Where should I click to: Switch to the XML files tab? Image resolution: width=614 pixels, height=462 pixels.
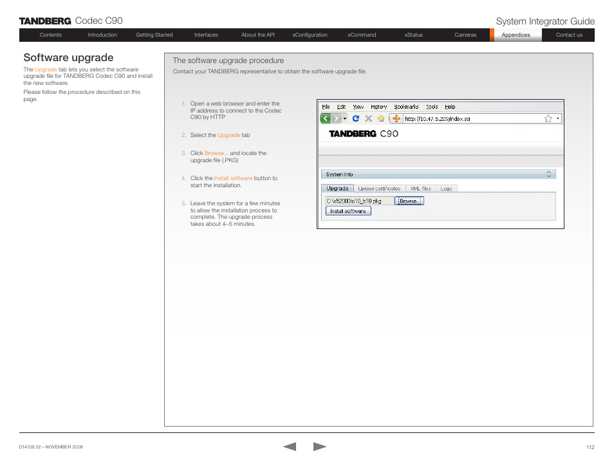tap(420, 189)
